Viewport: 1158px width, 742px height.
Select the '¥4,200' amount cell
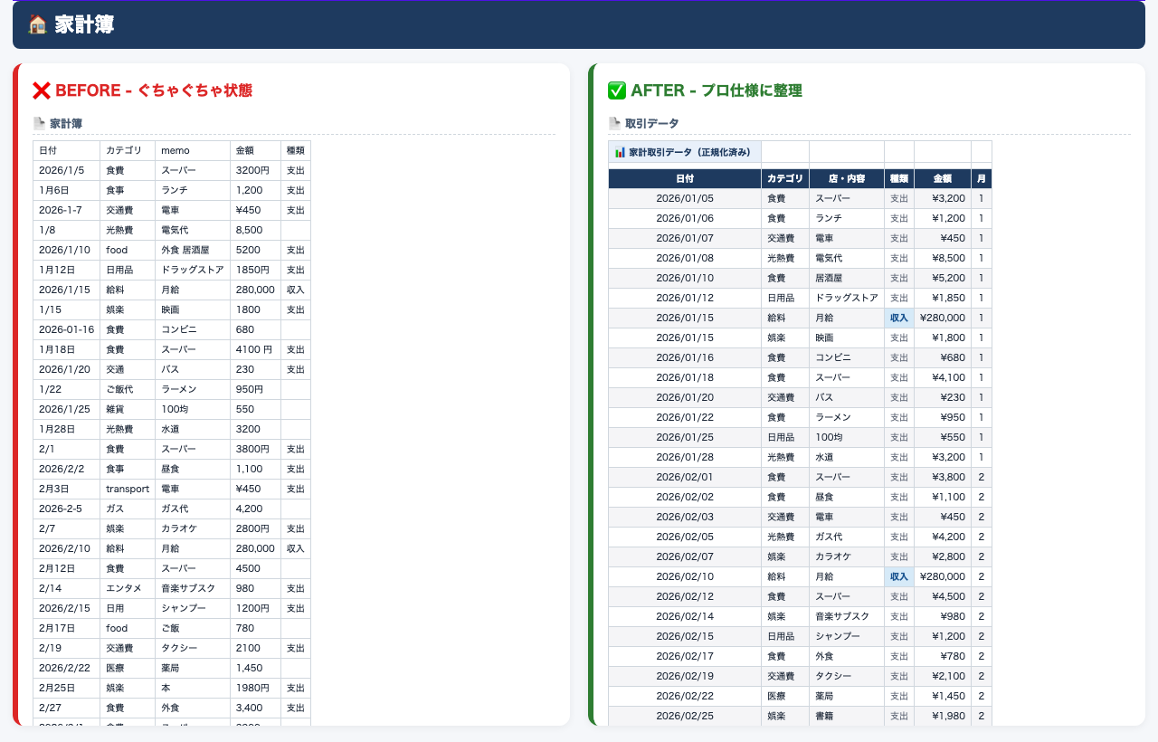click(943, 537)
